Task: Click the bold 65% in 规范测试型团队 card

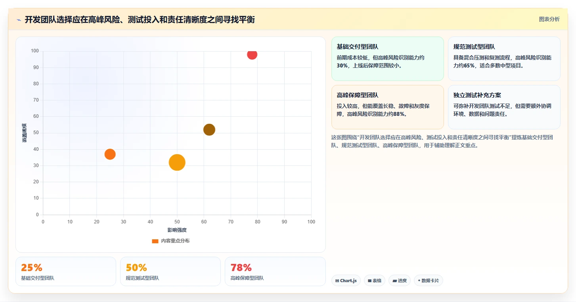Action: [469, 65]
